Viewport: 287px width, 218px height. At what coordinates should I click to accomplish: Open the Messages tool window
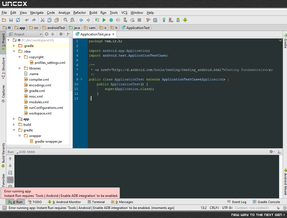click(x=122, y=202)
